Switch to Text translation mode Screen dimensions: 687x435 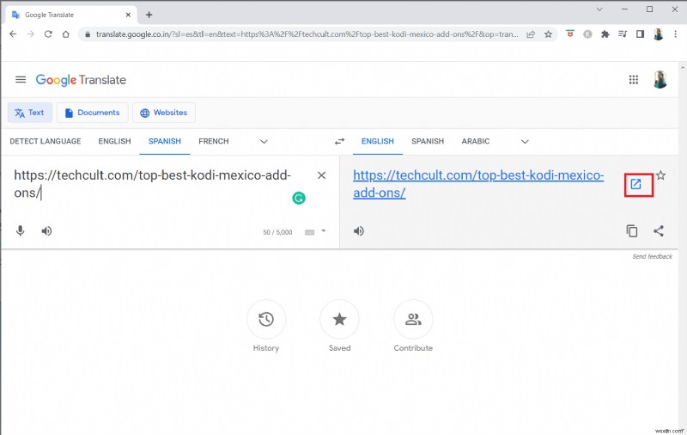30,113
